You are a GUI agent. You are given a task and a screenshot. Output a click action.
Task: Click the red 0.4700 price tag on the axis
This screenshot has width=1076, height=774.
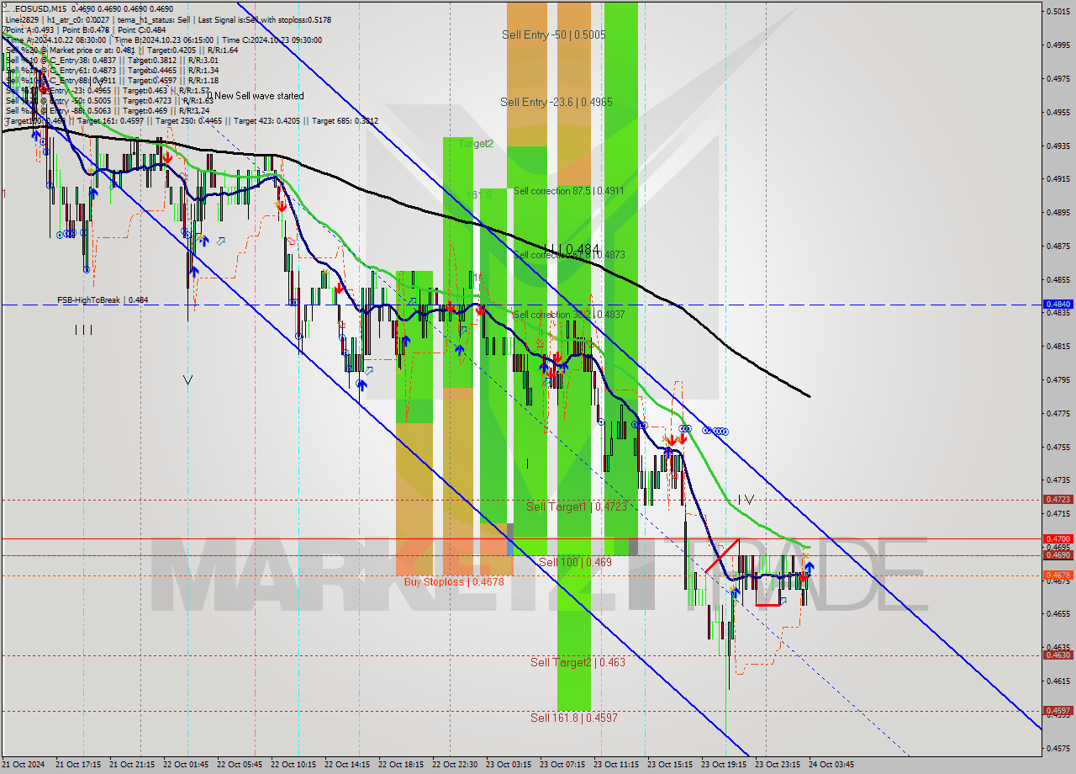[x=1057, y=538]
